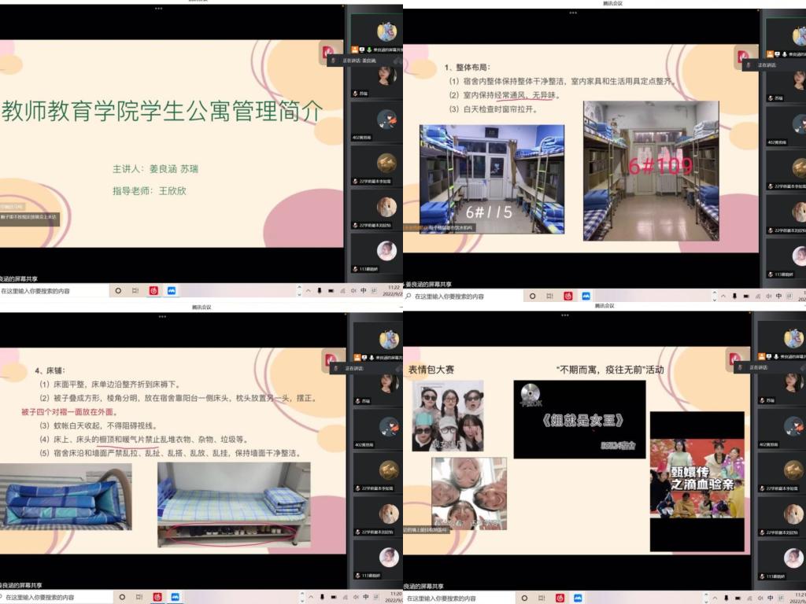Click the 113蔡晓妍 participant beside bedding slide
This screenshot has height=604, width=806.
tap(386, 560)
